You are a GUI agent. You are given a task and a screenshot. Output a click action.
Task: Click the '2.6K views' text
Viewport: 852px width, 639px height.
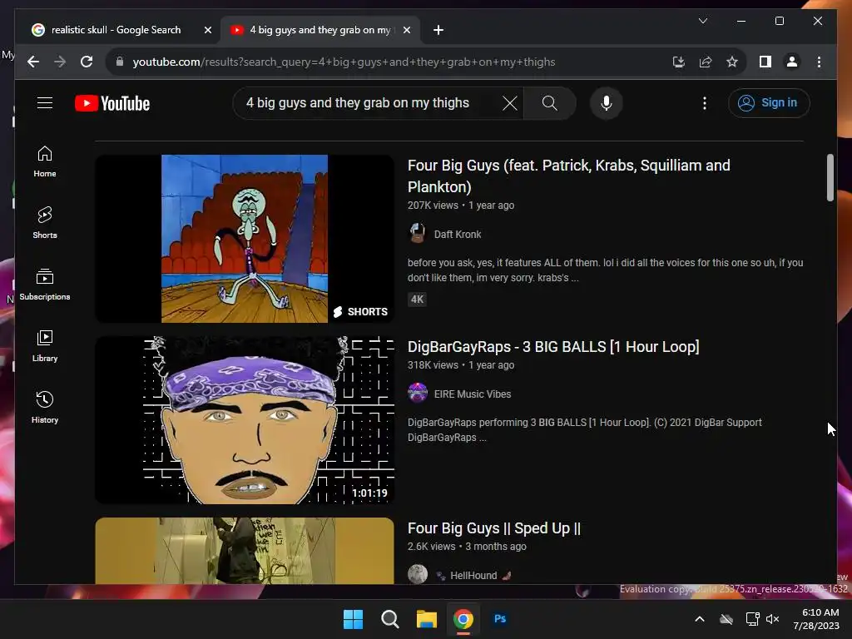click(x=432, y=547)
